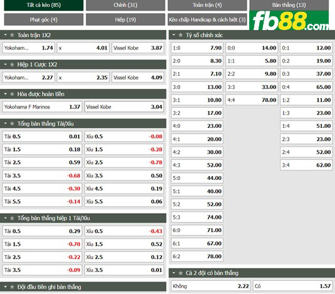
Task: Collapse Cả 2 đội có bàn thắng section
Action: click(173, 273)
